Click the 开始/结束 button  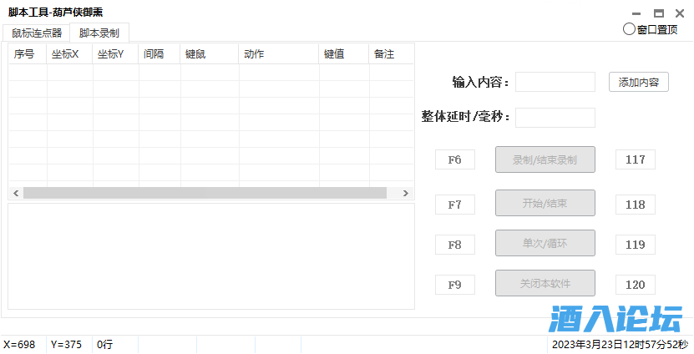point(545,203)
